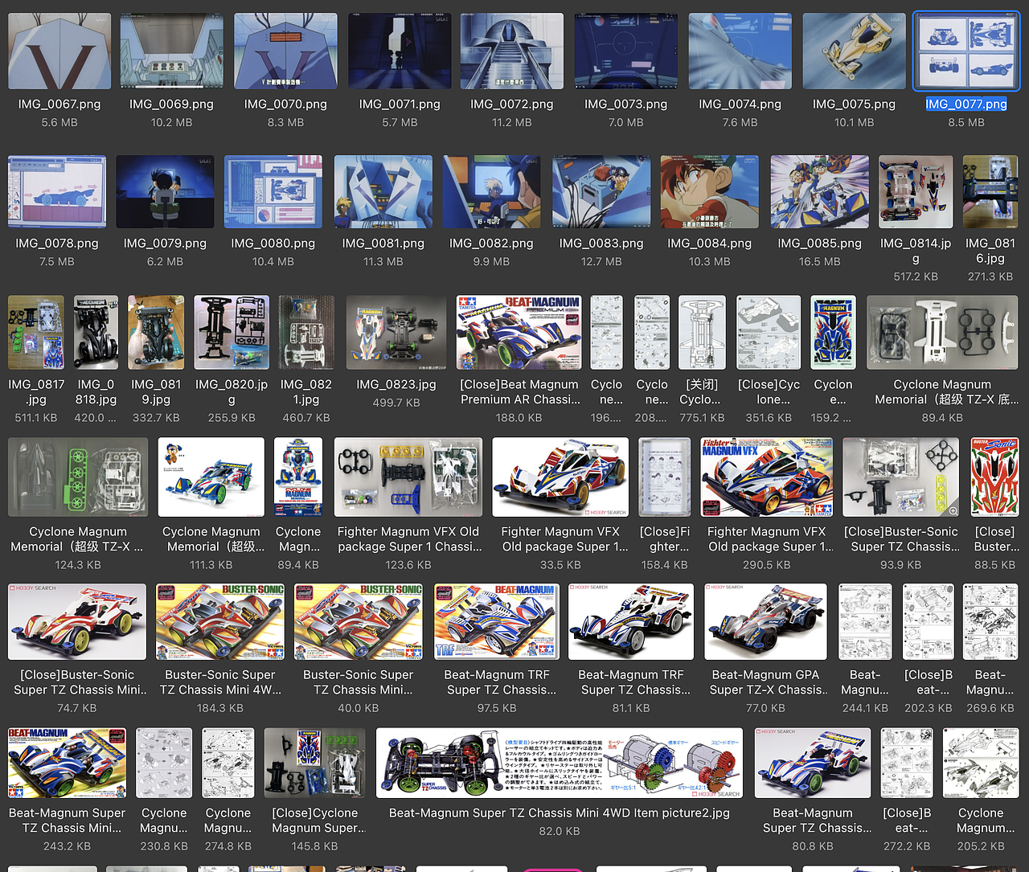The width and height of the screenshot is (1029, 872).
Task: Click the IMG_0073.png file name
Action: pos(625,104)
